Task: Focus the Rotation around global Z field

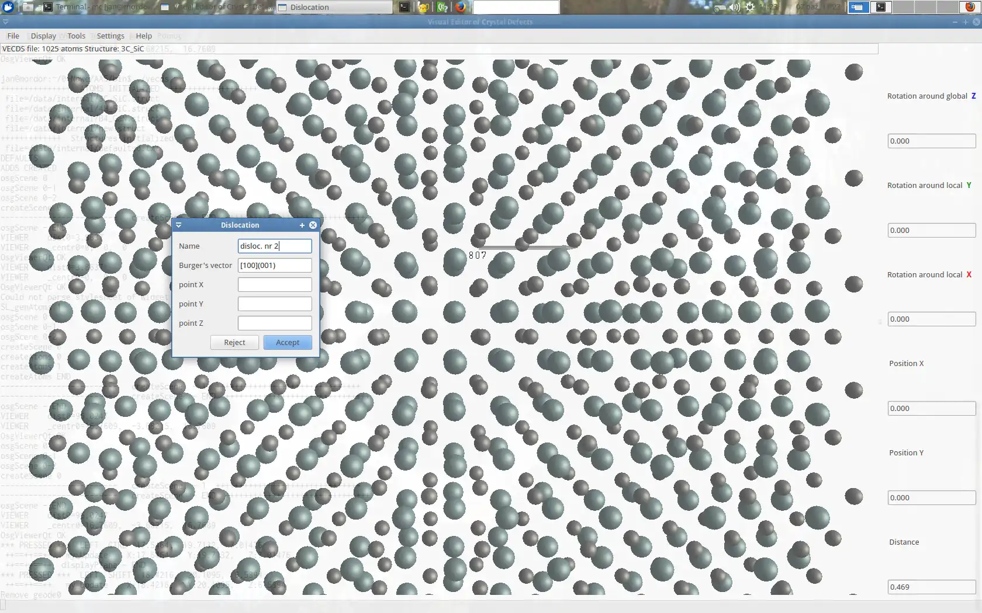Action: (932, 141)
